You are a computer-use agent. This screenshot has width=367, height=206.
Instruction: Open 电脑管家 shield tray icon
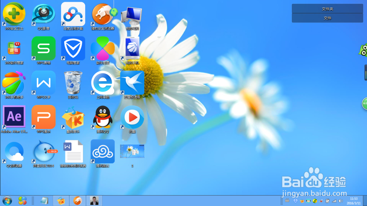click(295, 201)
